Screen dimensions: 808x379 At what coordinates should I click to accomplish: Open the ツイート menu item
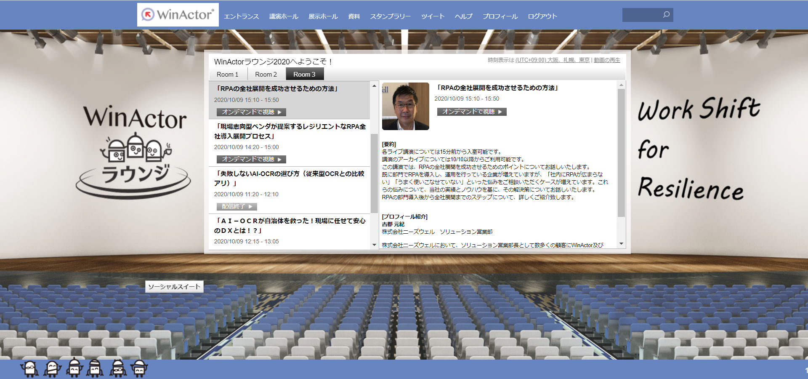point(433,16)
